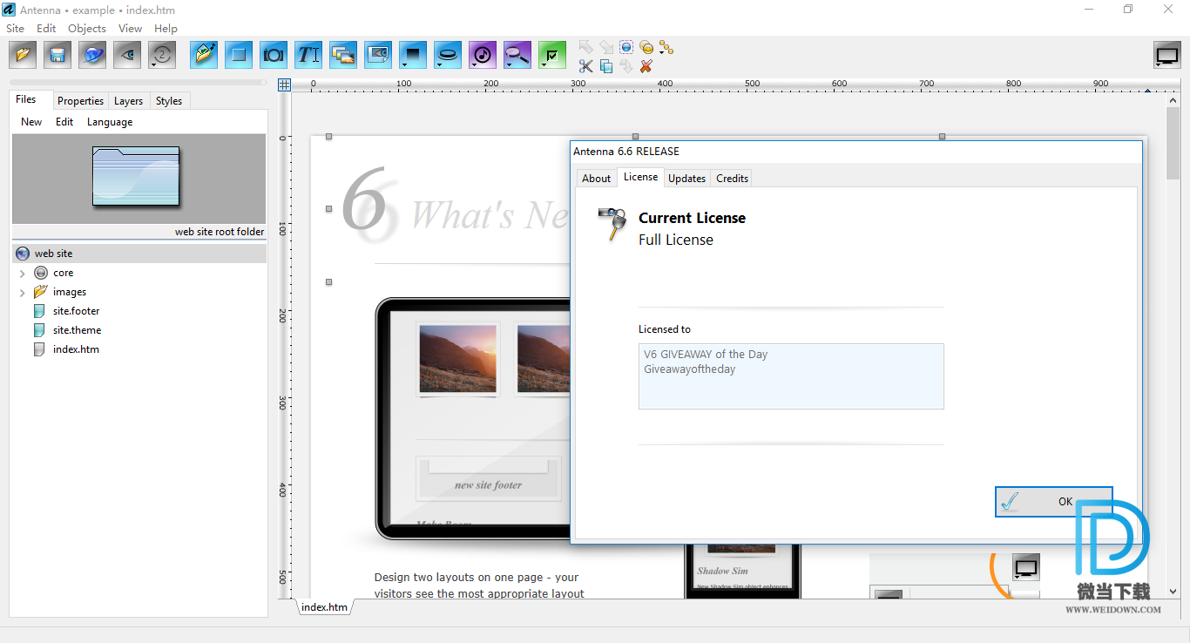The height and width of the screenshot is (643, 1190).
Task: Open the linked nodes dropdown icon
Action: click(x=666, y=47)
